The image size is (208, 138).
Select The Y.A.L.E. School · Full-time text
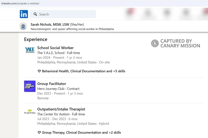(x=58, y=53)
